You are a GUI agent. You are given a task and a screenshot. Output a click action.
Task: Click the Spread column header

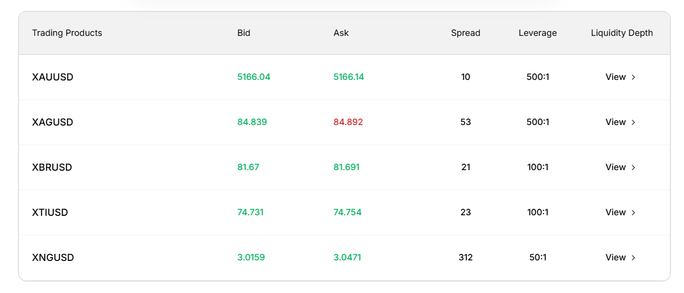(466, 33)
